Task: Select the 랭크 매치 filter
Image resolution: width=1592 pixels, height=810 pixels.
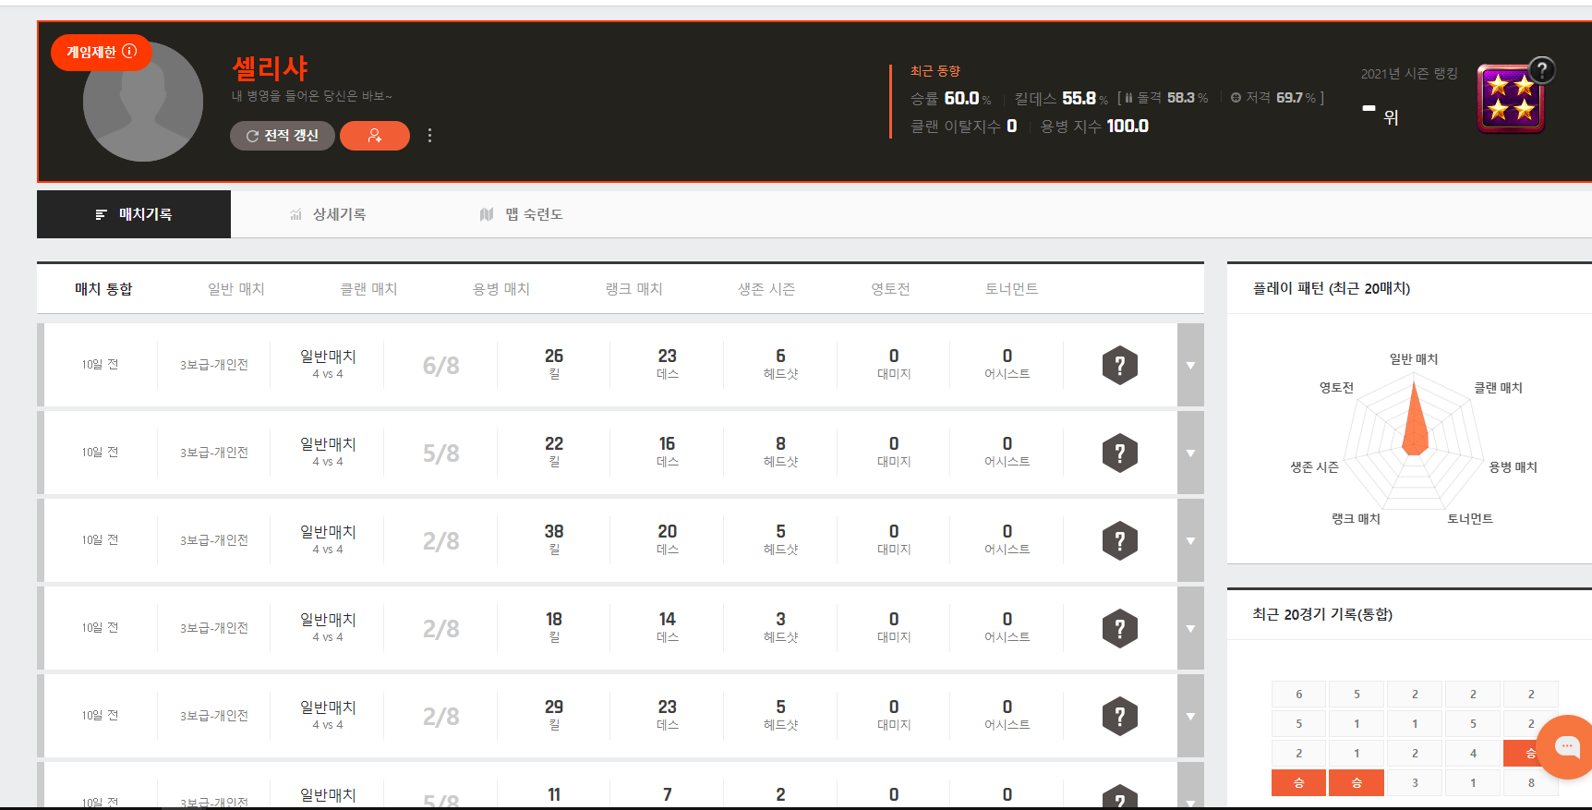Action: [x=633, y=289]
